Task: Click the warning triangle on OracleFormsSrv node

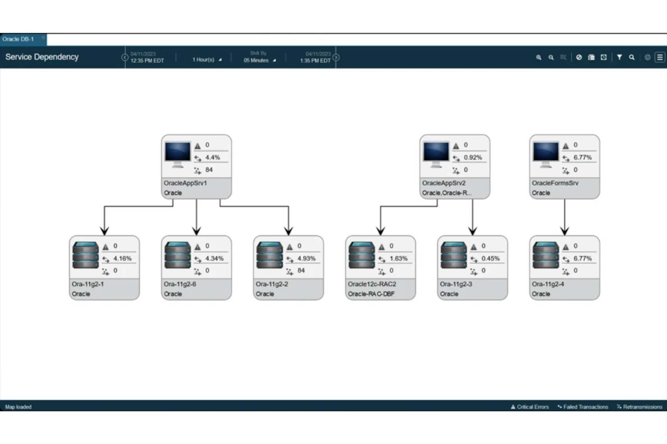Action: click(x=566, y=145)
